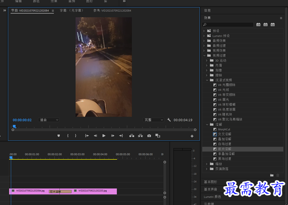Expand the 页面剥落 folder
Screen dimensions: 288x205
[206, 169]
